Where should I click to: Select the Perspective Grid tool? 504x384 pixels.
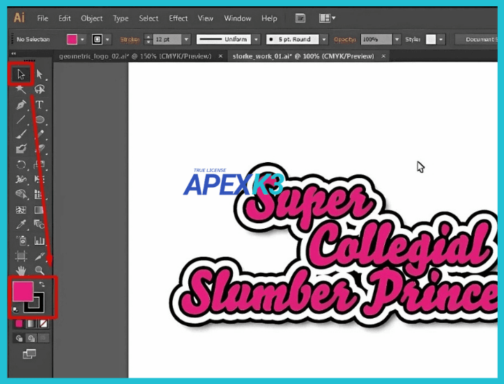tap(40, 194)
